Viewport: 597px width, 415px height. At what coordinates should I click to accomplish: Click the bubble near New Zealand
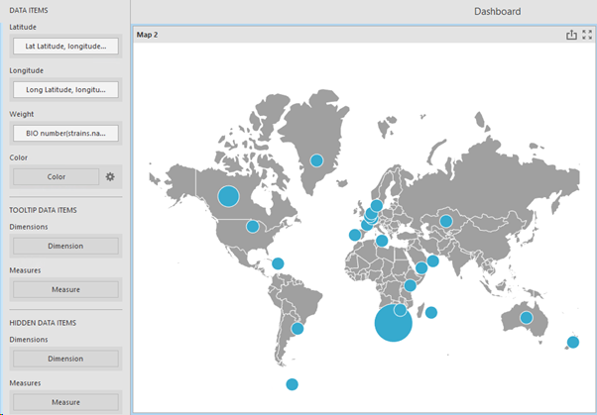tap(573, 343)
